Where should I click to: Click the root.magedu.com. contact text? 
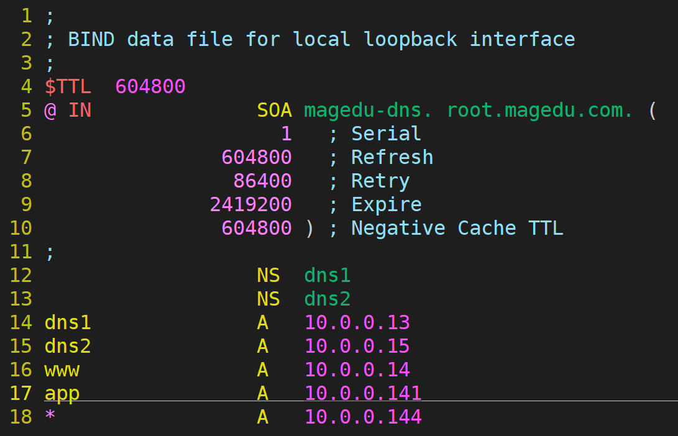point(539,110)
